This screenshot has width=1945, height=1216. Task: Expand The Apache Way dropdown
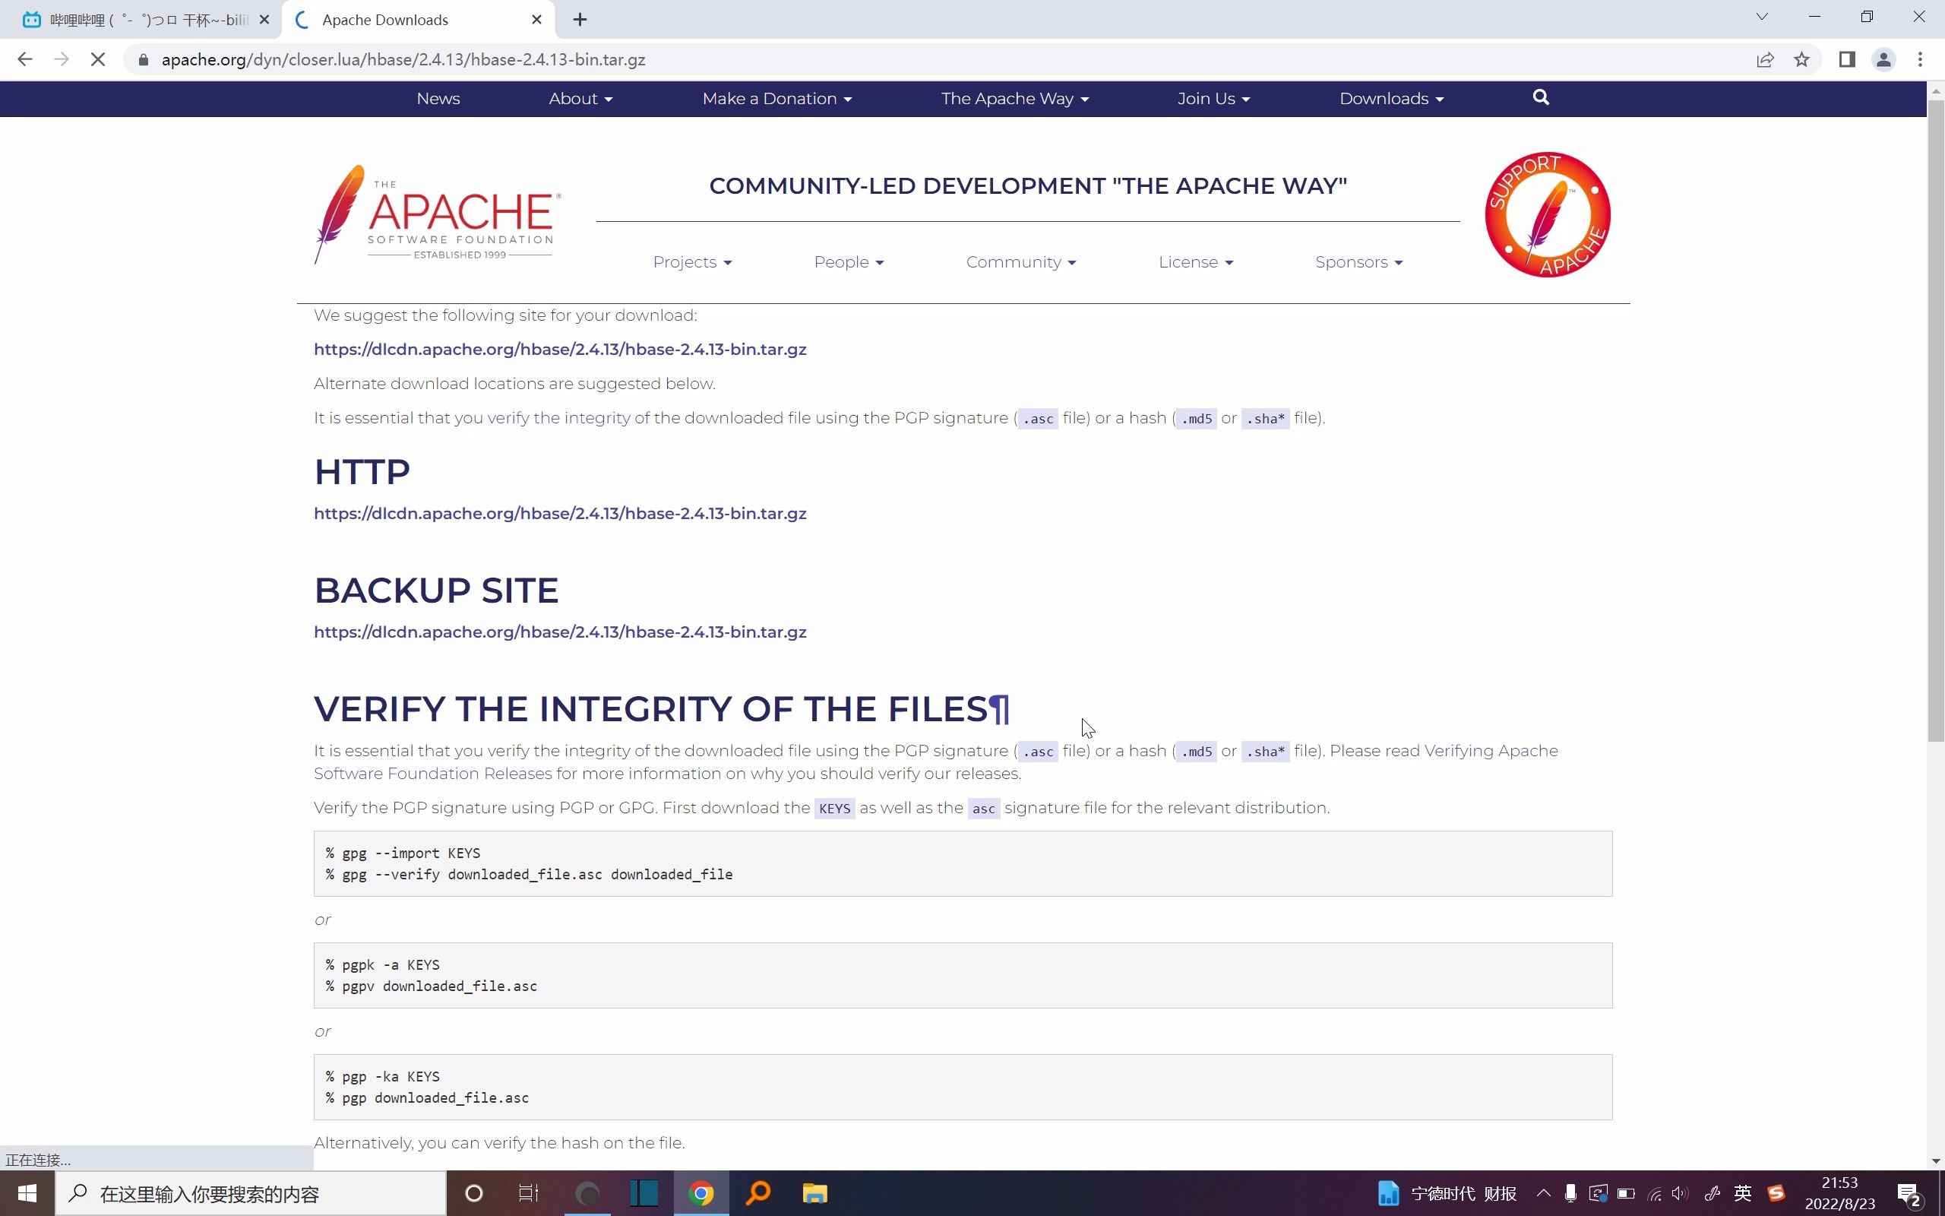pyautogui.click(x=1014, y=98)
